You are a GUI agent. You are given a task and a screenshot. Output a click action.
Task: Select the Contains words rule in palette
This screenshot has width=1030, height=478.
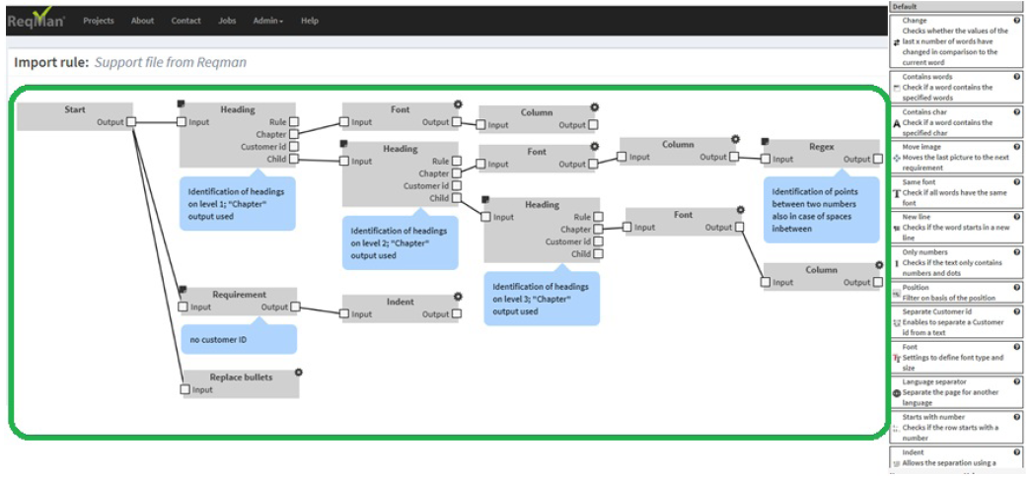click(956, 88)
